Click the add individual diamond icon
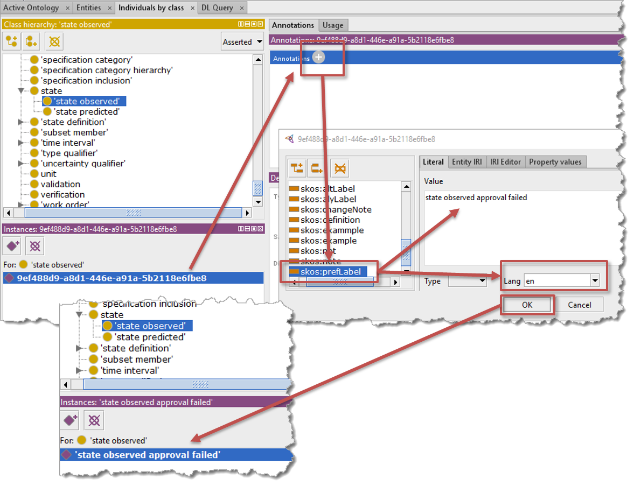This screenshot has height=486, width=634. 12,246
